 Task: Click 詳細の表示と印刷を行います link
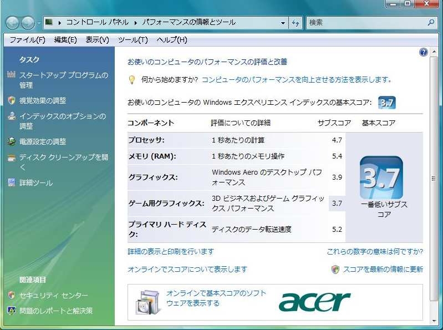pyautogui.click(x=171, y=251)
